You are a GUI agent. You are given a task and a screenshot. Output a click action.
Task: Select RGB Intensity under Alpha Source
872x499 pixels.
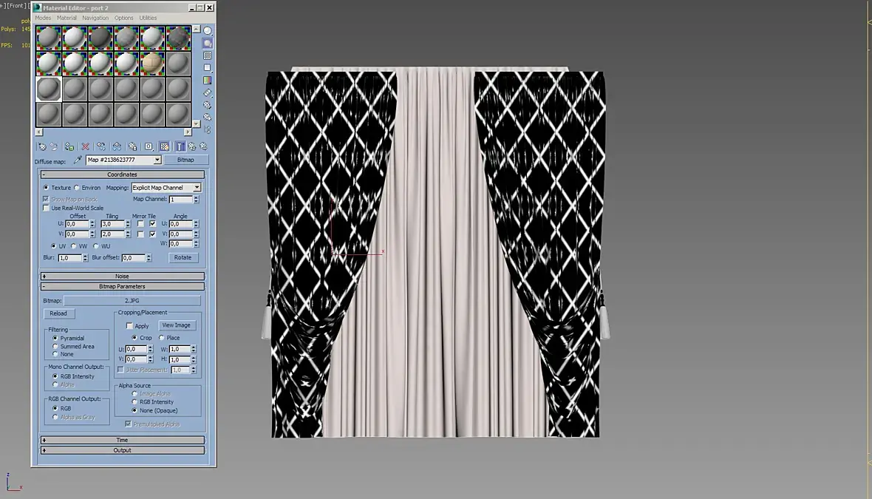point(134,401)
